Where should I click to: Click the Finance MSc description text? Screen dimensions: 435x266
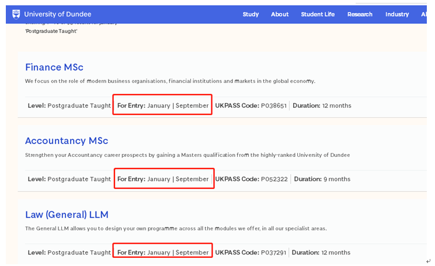pos(170,81)
